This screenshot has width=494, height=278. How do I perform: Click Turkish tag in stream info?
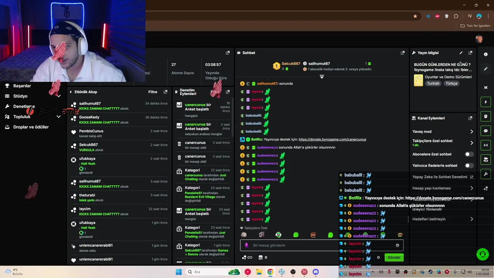(x=433, y=83)
